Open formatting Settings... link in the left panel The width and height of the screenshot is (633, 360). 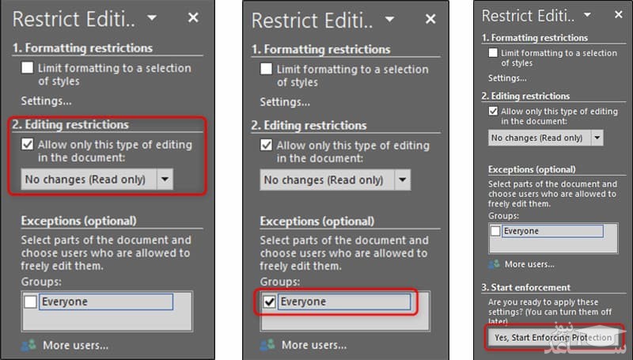[46, 101]
